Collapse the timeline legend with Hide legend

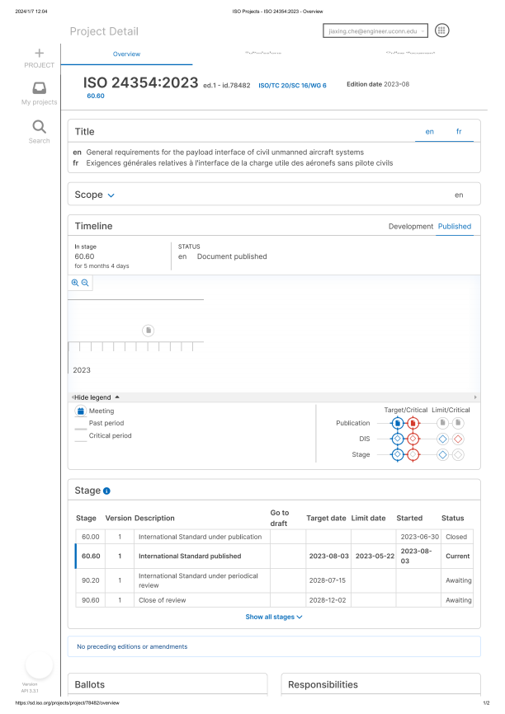click(97, 397)
